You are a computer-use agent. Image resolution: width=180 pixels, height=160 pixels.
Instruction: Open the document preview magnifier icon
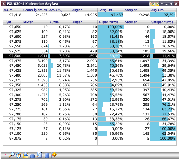point(39,155)
